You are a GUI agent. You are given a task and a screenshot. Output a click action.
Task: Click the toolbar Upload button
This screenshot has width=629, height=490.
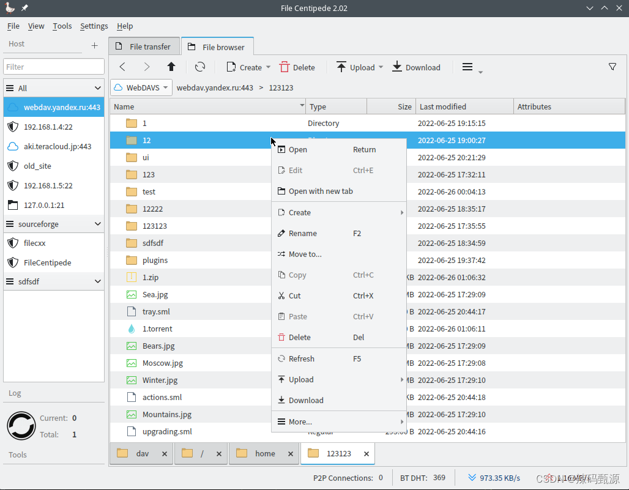(355, 67)
